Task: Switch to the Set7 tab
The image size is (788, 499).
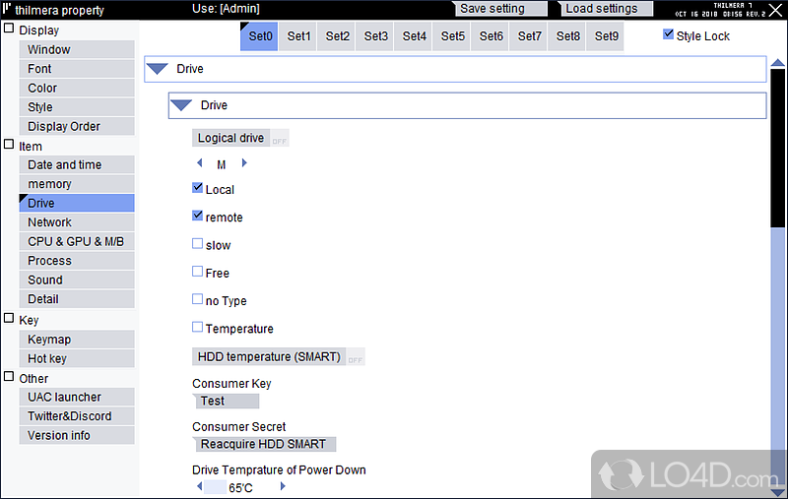Action: point(529,36)
